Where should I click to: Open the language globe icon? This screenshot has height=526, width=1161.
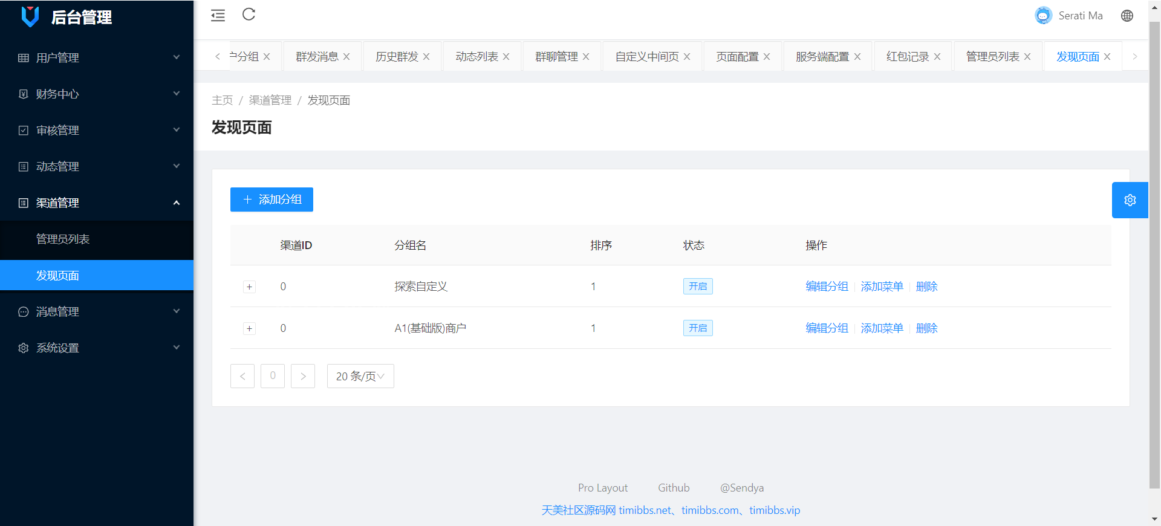[x=1127, y=16]
